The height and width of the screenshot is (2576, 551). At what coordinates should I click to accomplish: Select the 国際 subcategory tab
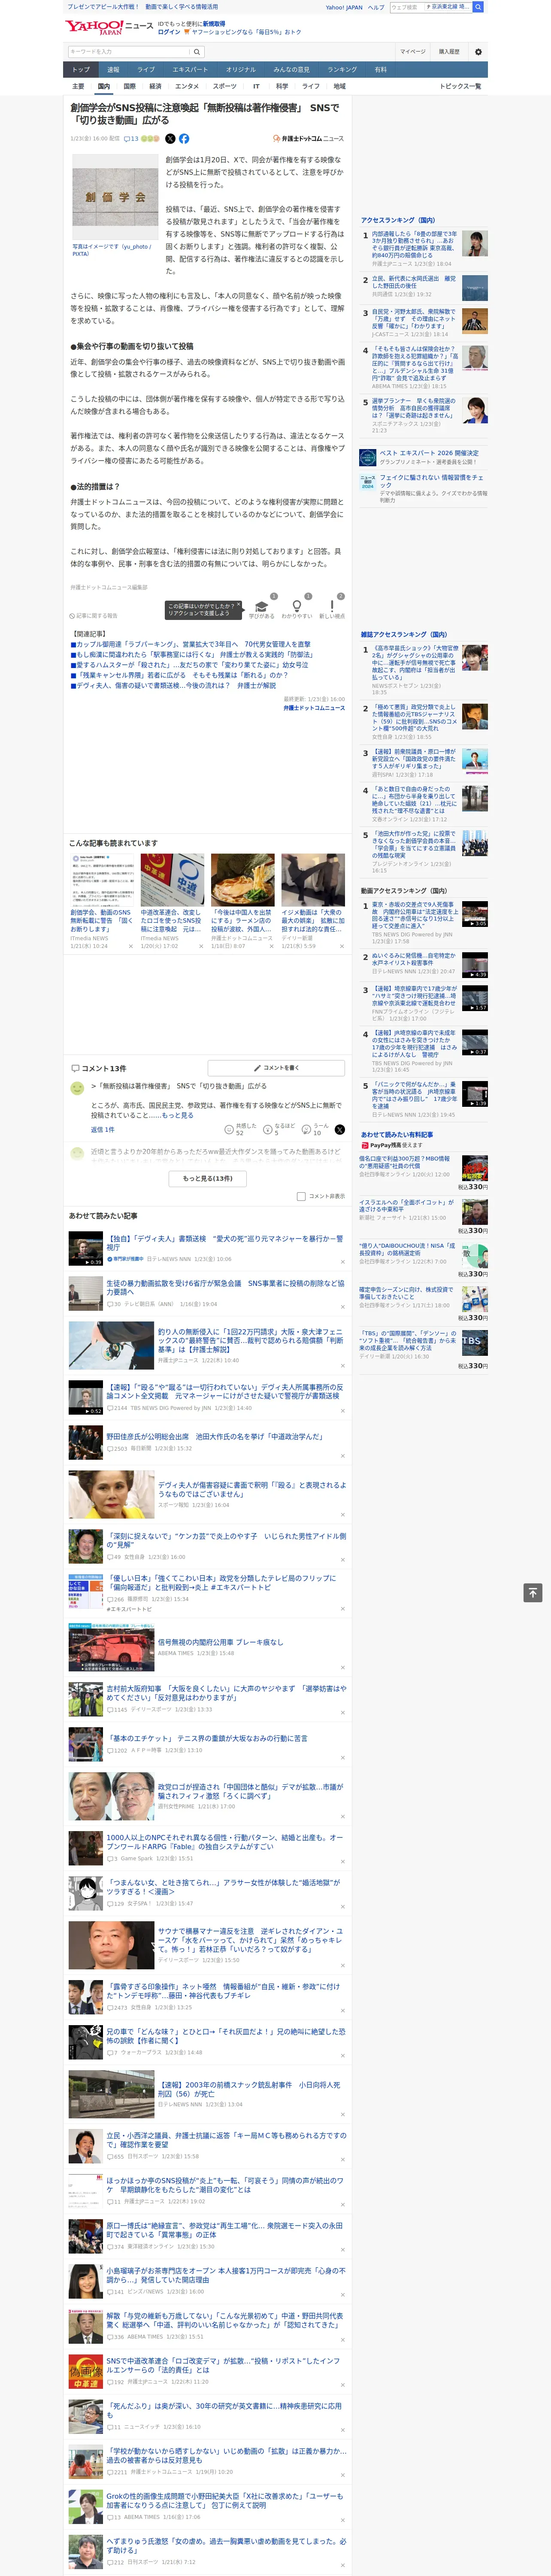coord(129,86)
